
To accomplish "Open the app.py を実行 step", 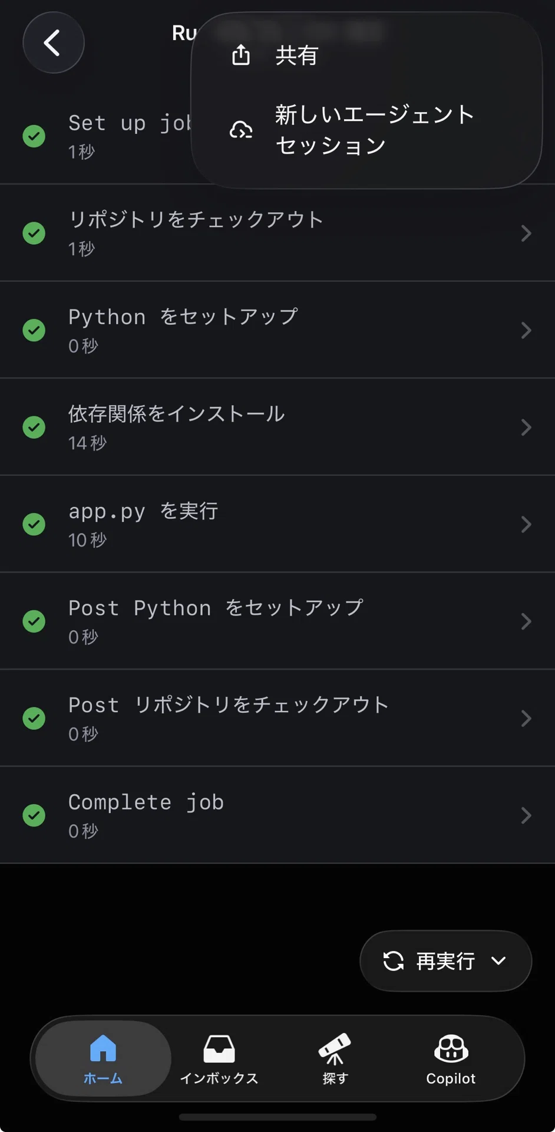I will tap(277, 524).
